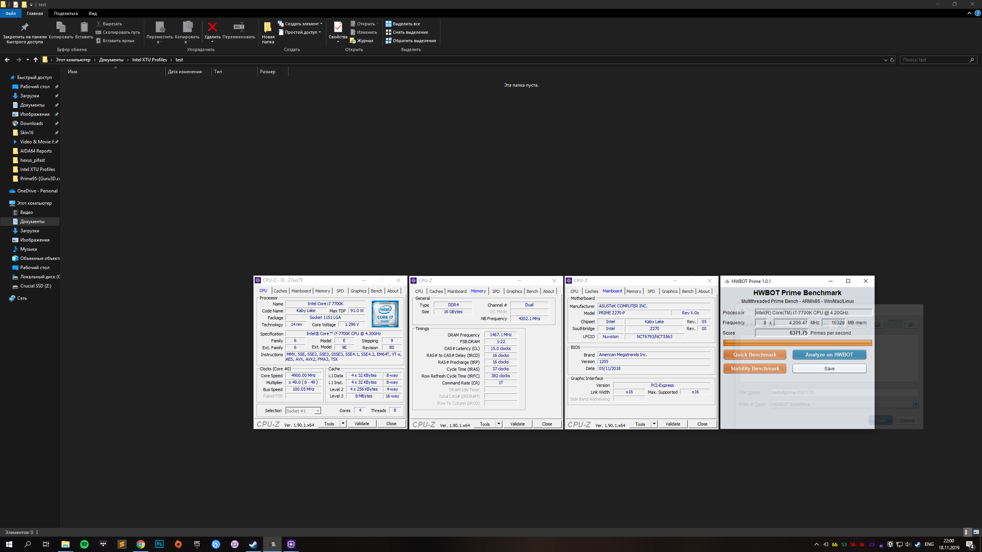The width and height of the screenshot is (982, 552).
Task: Click the Copy icon in ribbon
Action: (61, 27)
